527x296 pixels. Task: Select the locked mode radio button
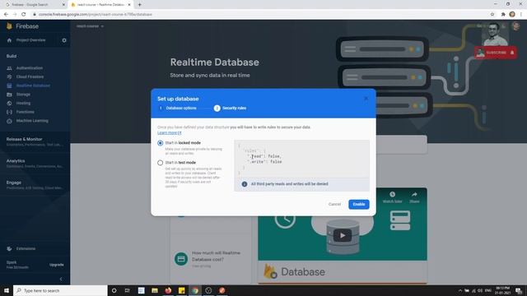click(161, 143)
